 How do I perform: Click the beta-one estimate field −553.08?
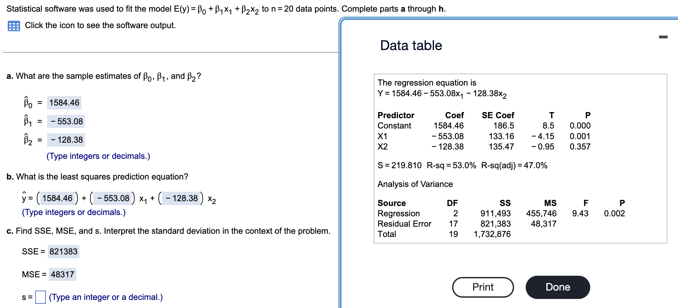point(66,121)
